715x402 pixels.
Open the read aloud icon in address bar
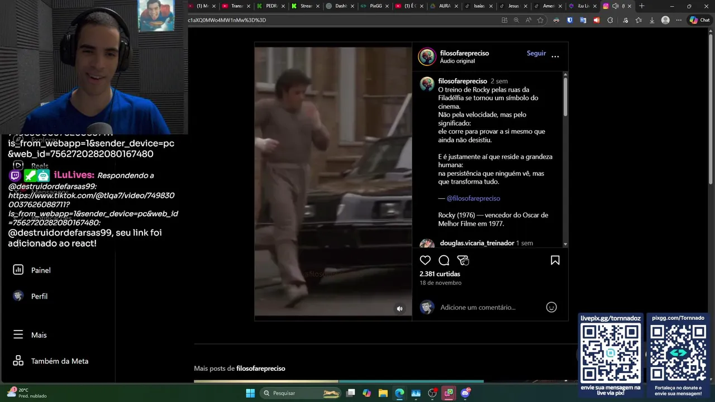(528, 20)
